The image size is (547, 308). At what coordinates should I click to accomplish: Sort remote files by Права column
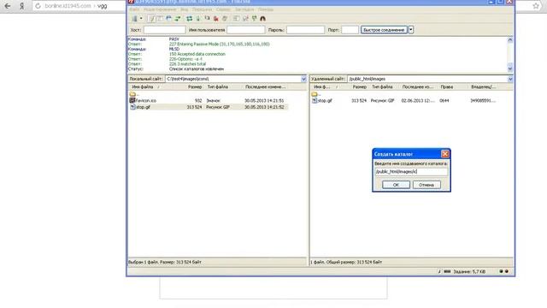pos(446,87)
